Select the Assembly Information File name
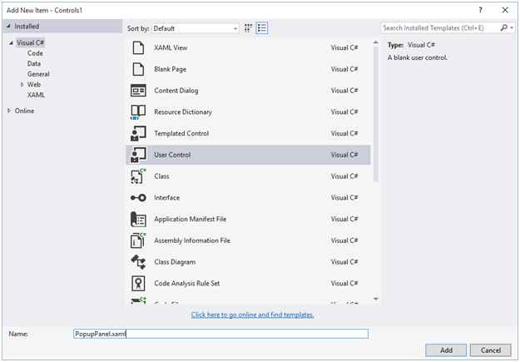This screenshot has height=362, width=520. pyautogui.click(x=192, y=241)
